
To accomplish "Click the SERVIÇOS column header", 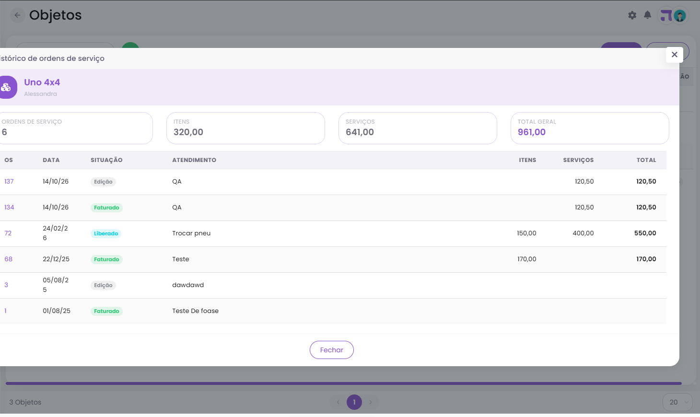I will (x=578, y=160).
